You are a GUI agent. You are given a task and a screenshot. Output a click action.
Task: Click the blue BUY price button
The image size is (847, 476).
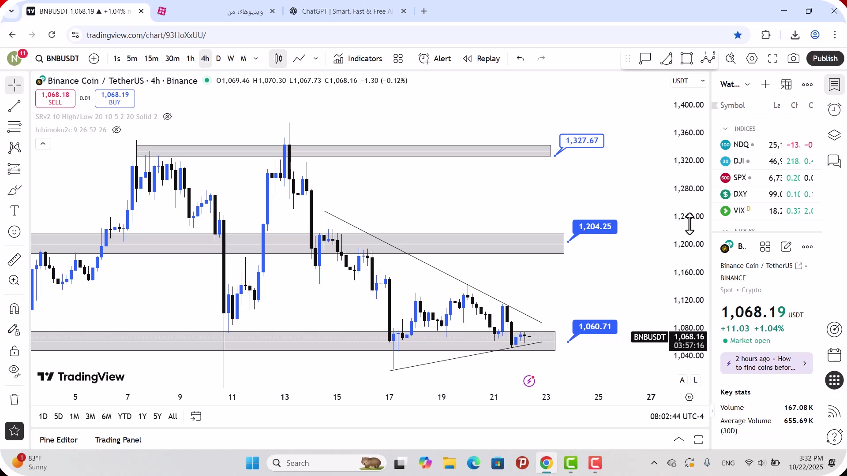tap(115, 98)
